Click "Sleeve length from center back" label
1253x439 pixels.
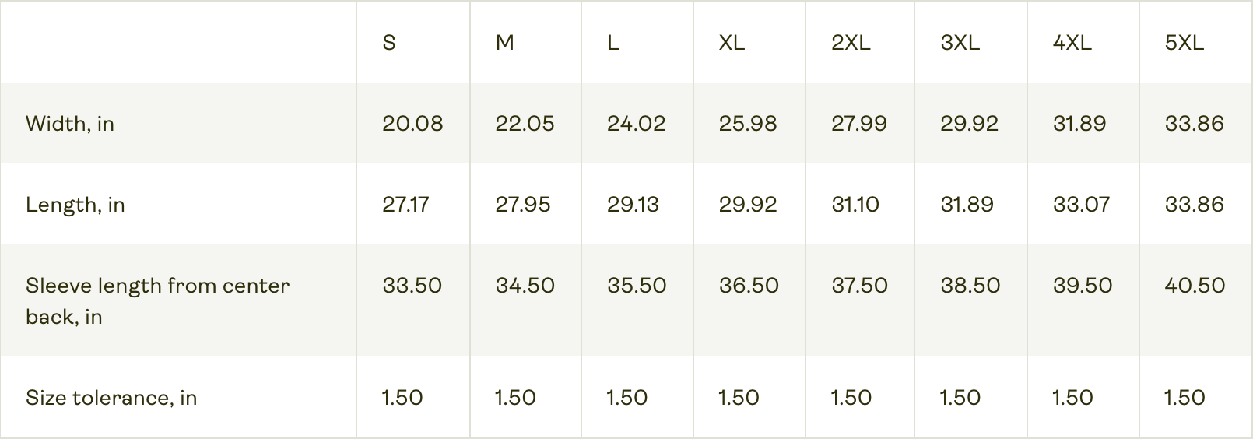(157, 300)
